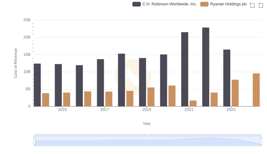Screen dimensions: 267x154
Task: Click the Ryanair bar for 2017
Action: (x=109, y=99)
